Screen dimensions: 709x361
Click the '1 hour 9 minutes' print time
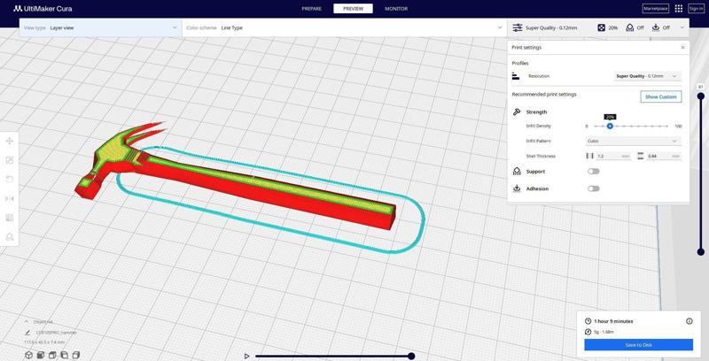click(613, 321)
